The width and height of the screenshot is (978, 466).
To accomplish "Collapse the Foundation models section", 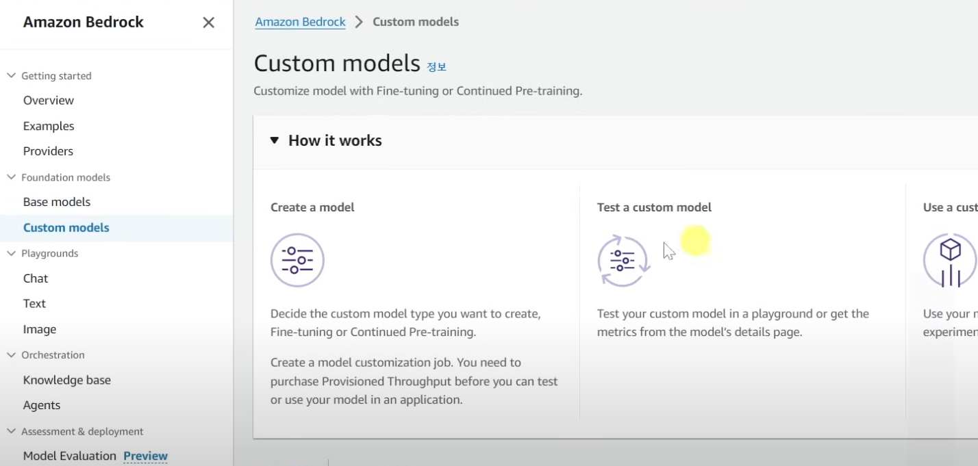I will (11, 177).
